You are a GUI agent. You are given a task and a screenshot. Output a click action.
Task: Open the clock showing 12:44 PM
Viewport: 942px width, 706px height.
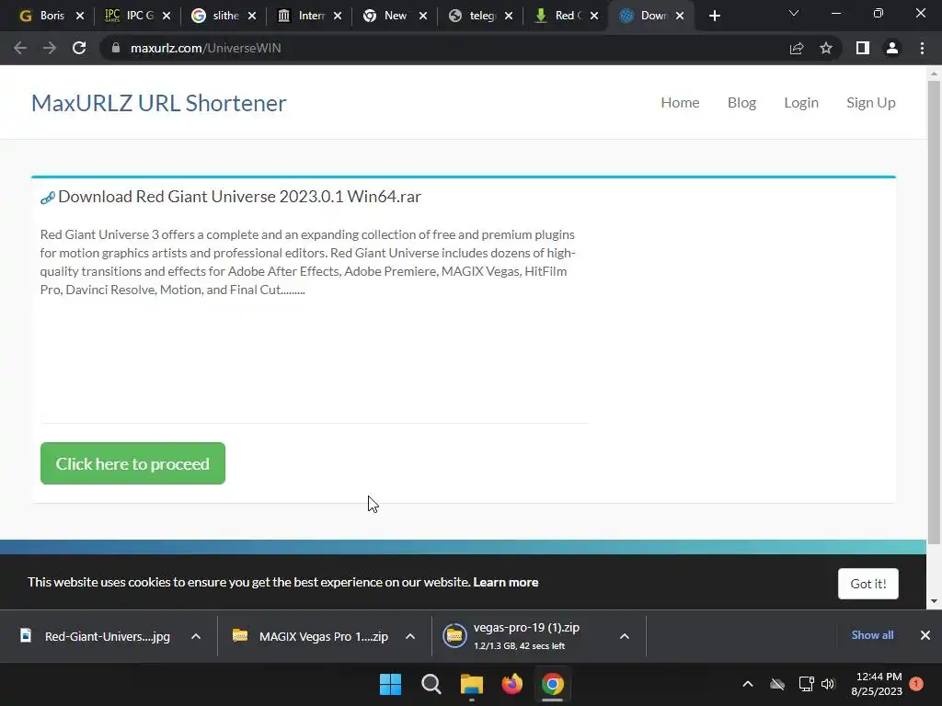coord(877,684)
